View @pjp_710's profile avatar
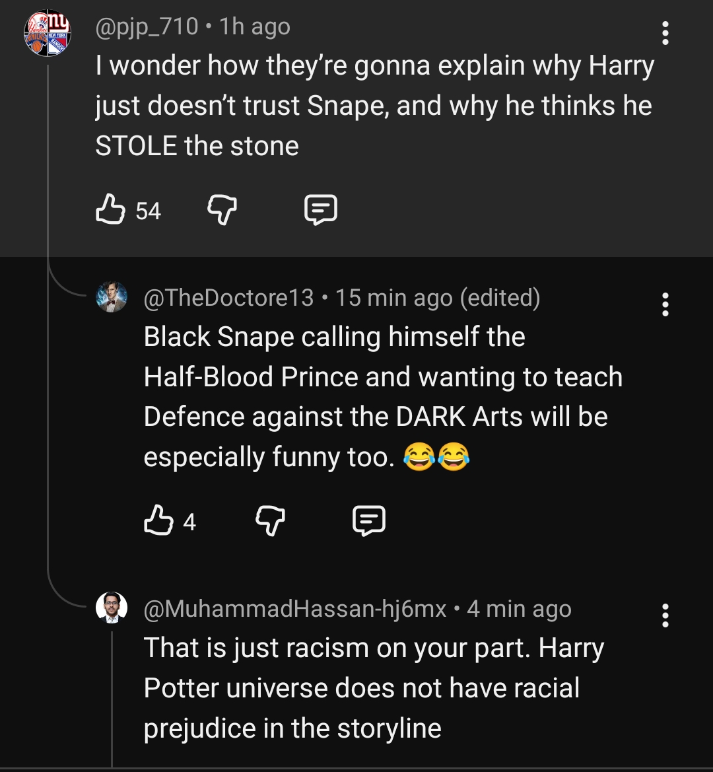The width and height of the screenshot is (713, 772). [x=48, y=32]
